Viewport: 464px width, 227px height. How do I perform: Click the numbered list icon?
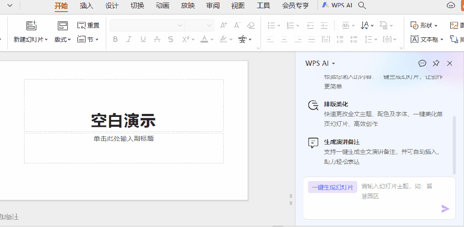click(x=290, y=25)
